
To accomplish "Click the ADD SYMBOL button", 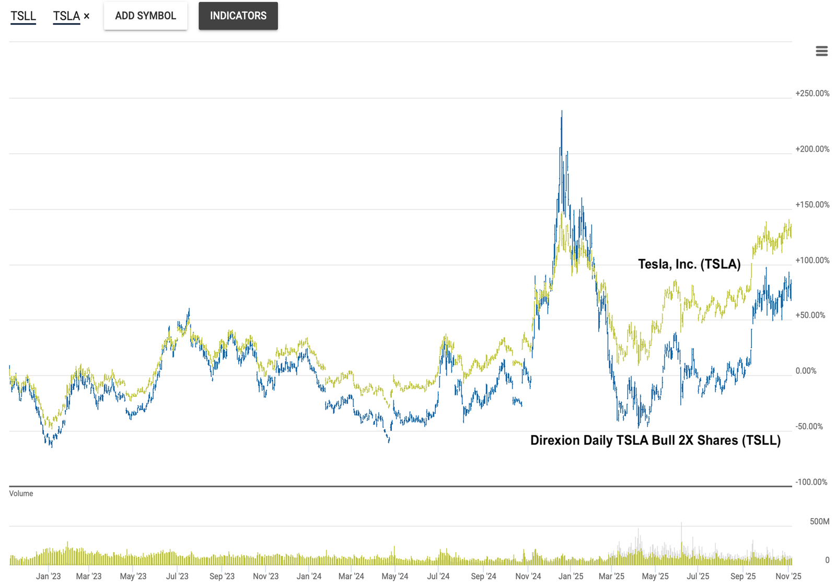I will click(145, 16).
